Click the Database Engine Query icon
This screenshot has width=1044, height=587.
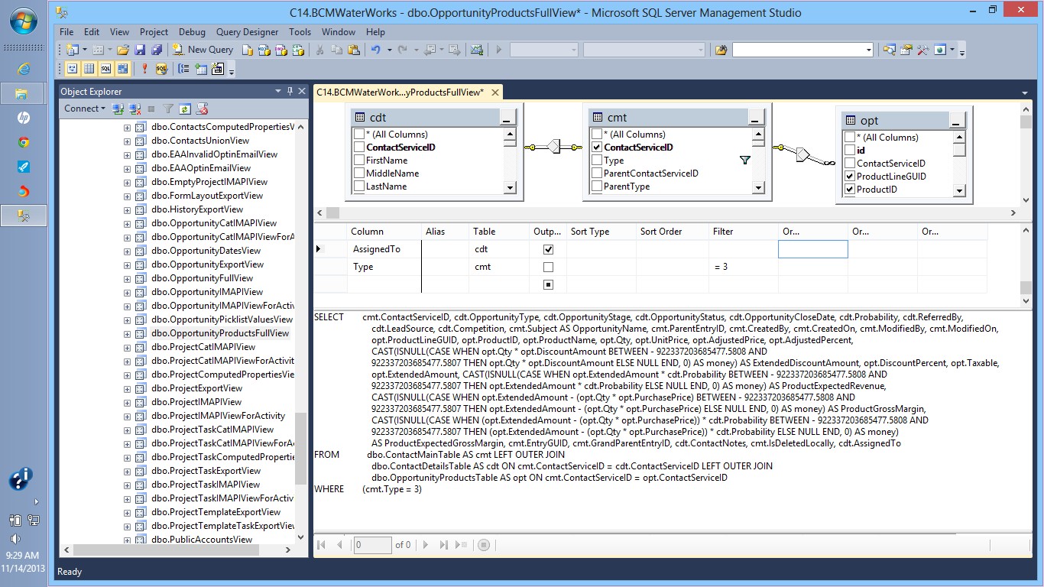tap(248, 50)
